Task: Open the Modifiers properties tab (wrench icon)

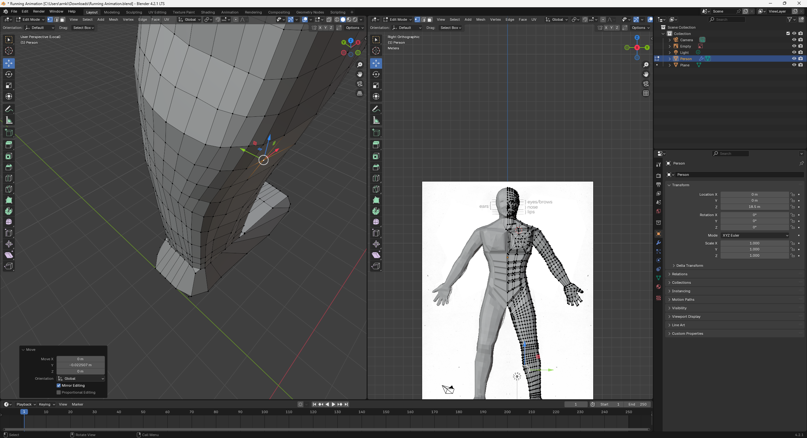Action: 659,243
